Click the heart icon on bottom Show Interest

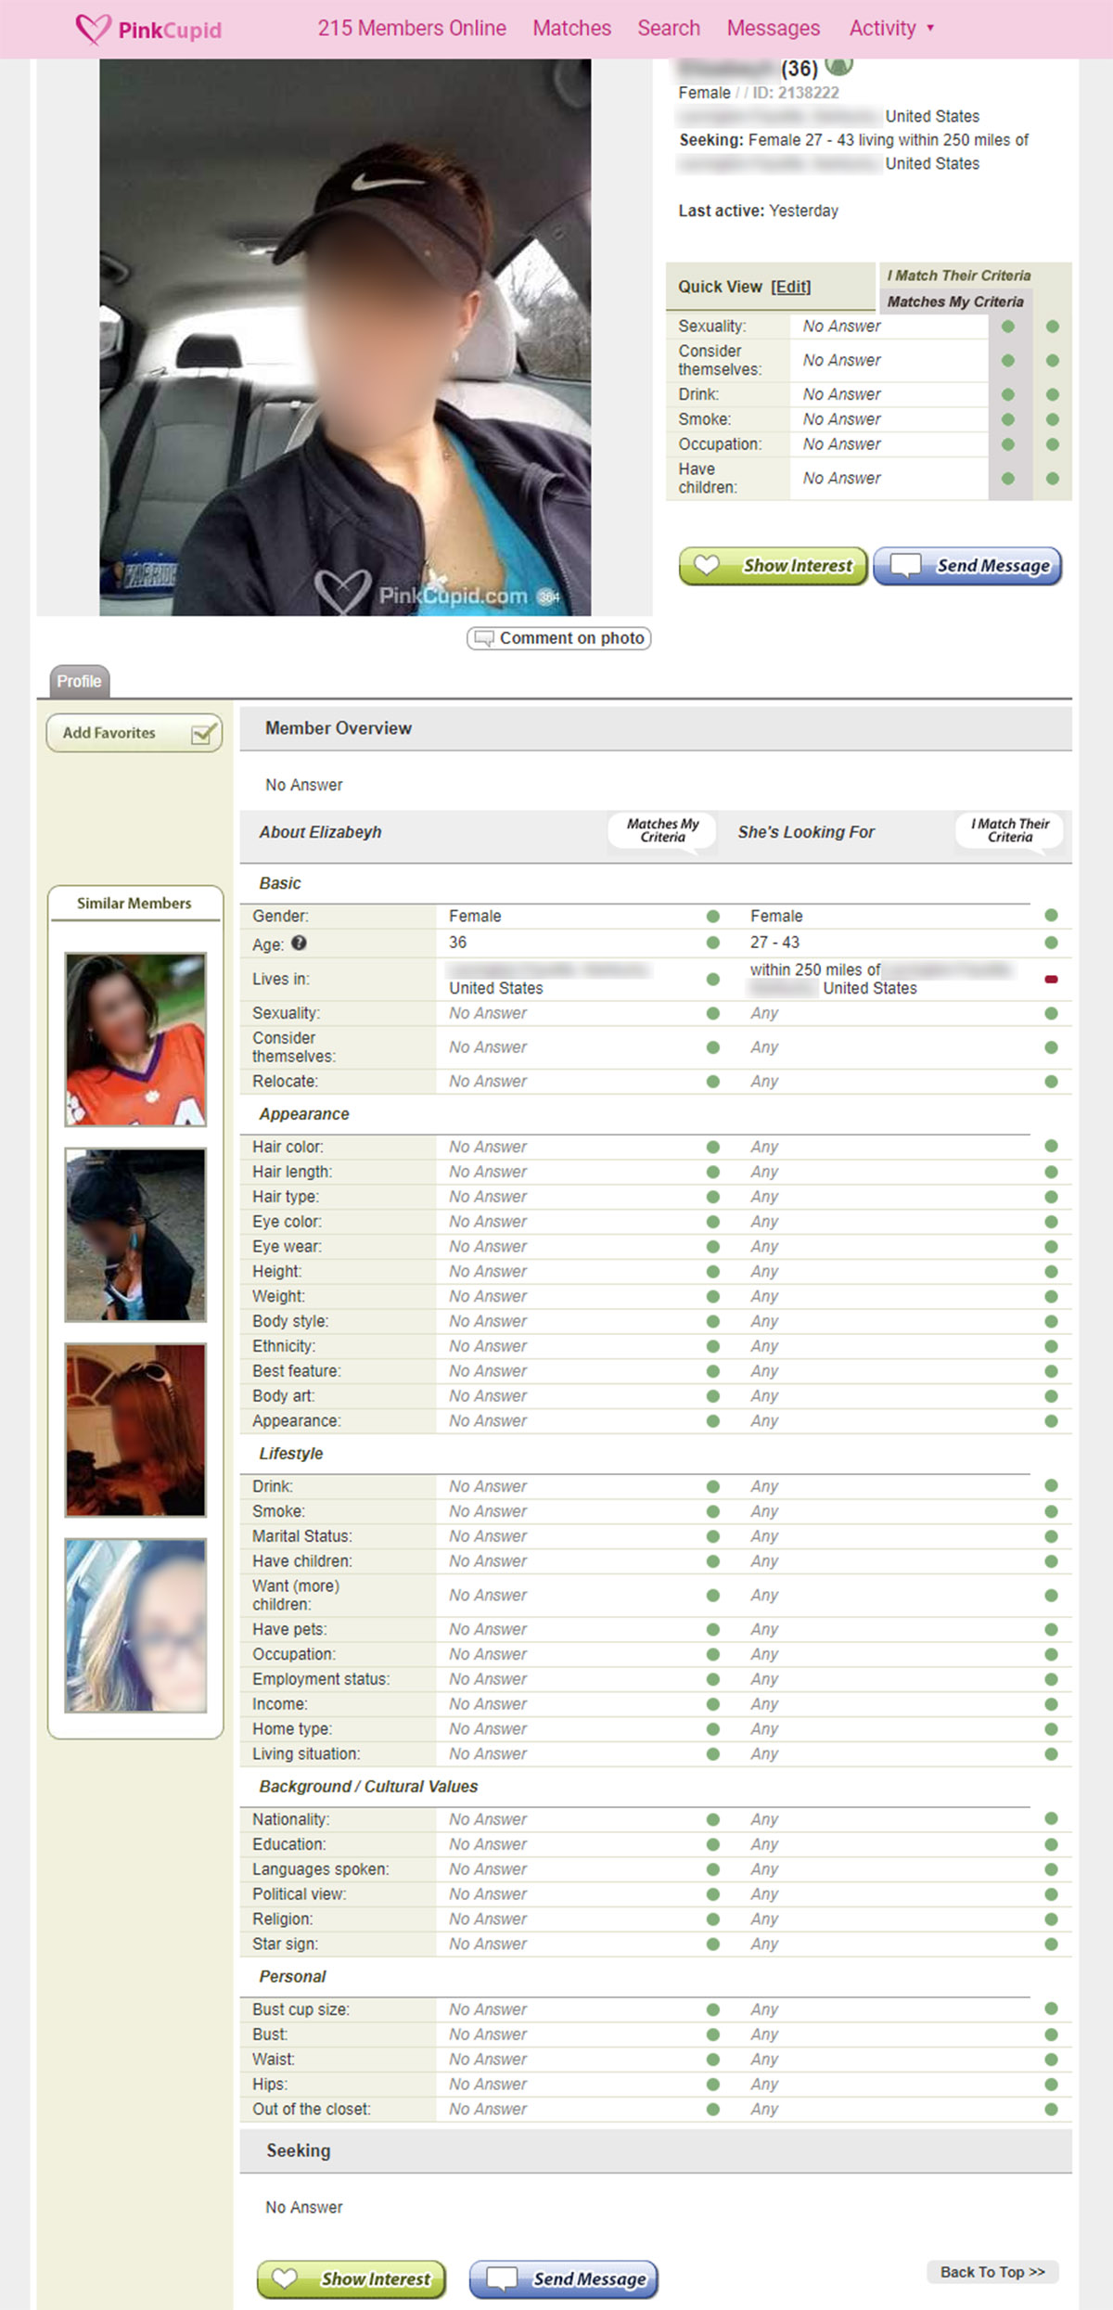tap(285, 2278)
